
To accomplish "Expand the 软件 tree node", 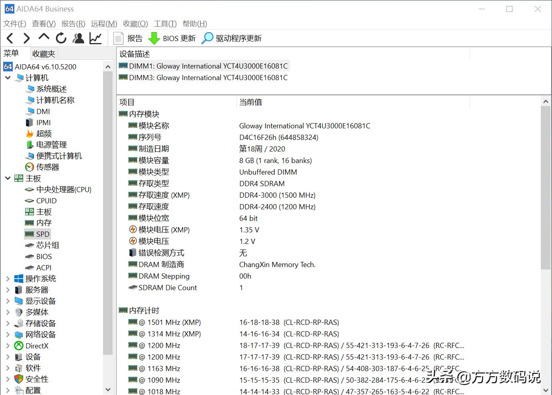I will pos(8,368).
